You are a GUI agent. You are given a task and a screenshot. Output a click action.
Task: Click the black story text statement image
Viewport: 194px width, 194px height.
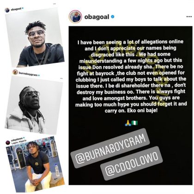coord(131,105)
